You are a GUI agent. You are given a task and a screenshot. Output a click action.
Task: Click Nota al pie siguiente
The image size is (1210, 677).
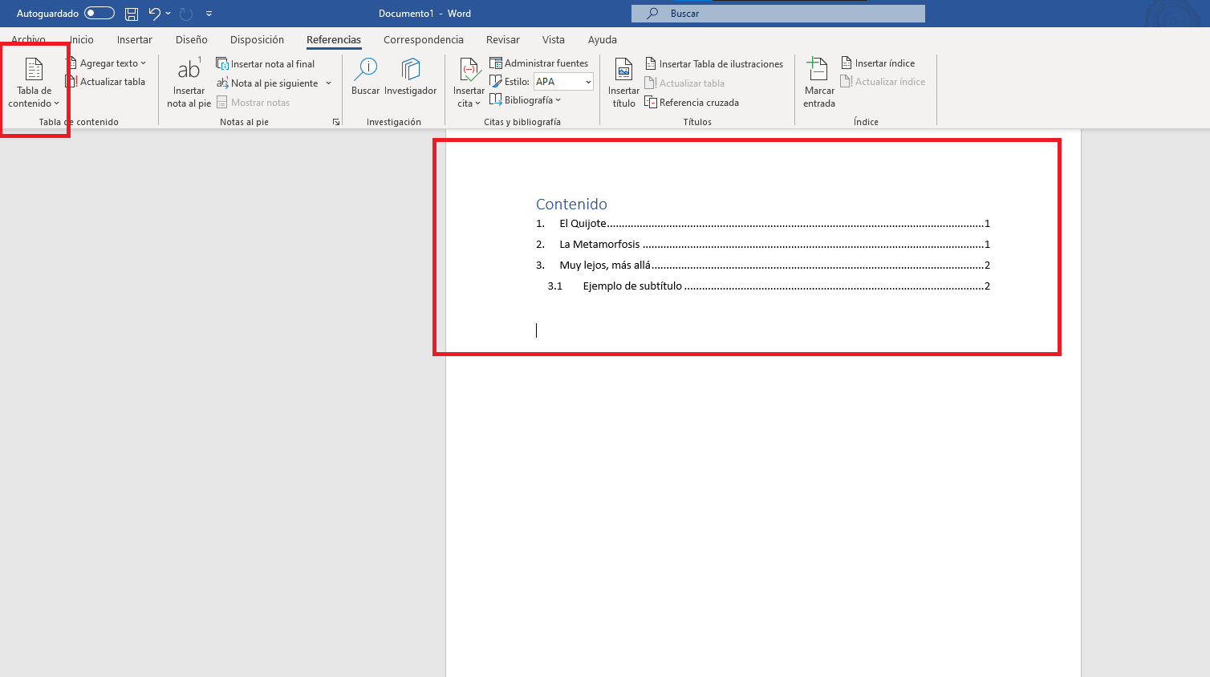[x=267, y=83]
